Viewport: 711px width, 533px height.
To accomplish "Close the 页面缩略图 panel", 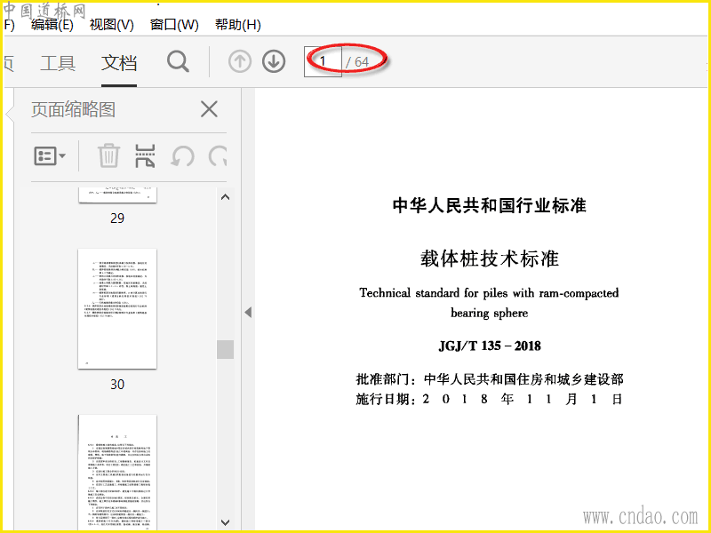I will click(209, 109).
